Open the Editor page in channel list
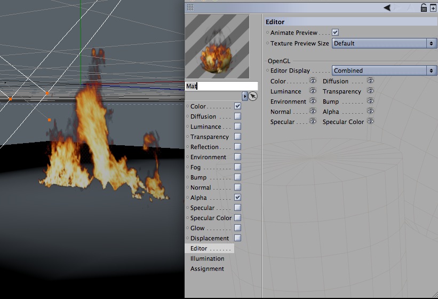Screen dimensions: 438x299 (x=210, y=248)
